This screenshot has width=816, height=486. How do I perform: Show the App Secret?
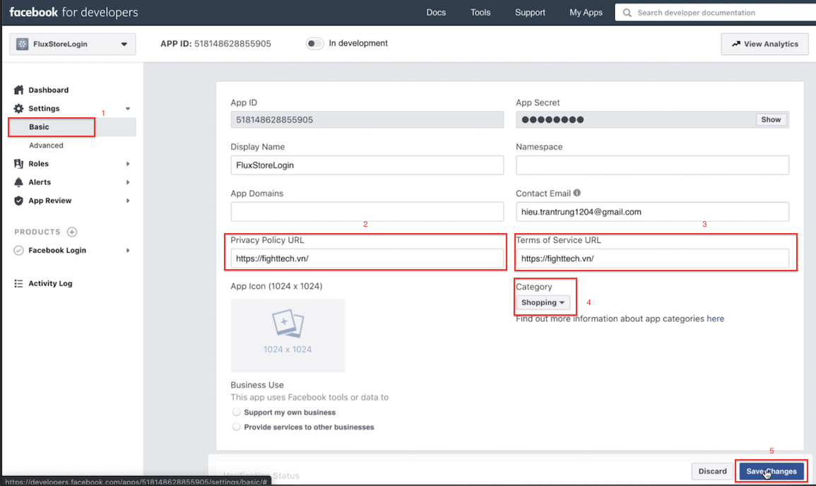(771, 119)
